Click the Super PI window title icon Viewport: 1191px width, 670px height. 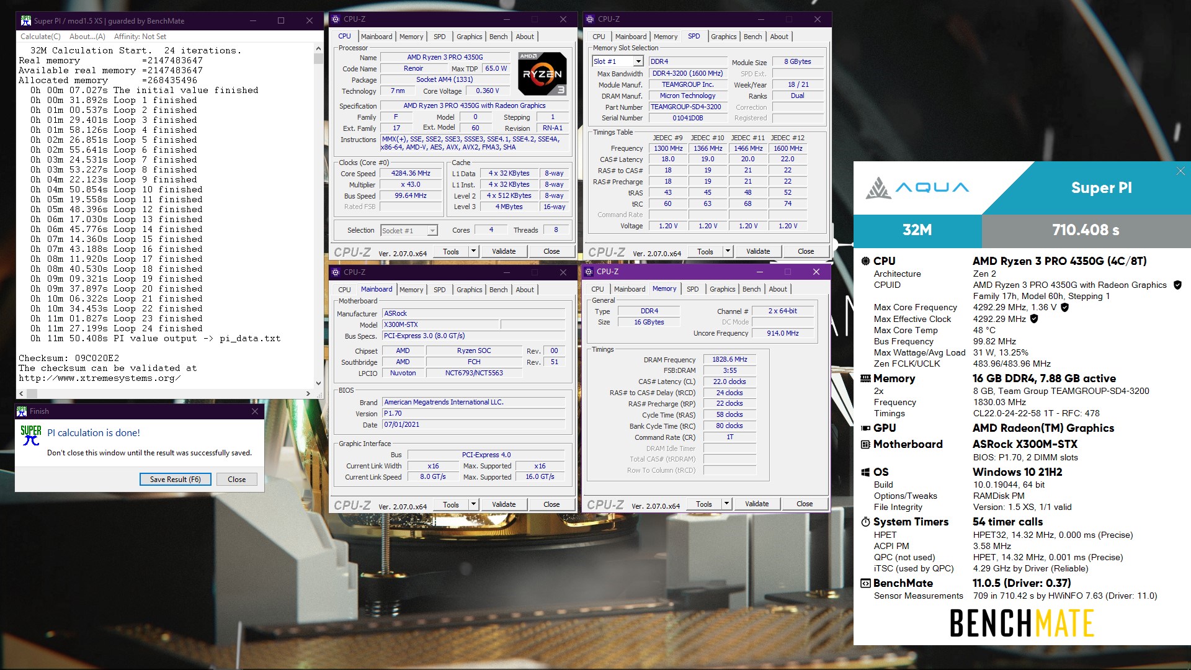point(25,20)
